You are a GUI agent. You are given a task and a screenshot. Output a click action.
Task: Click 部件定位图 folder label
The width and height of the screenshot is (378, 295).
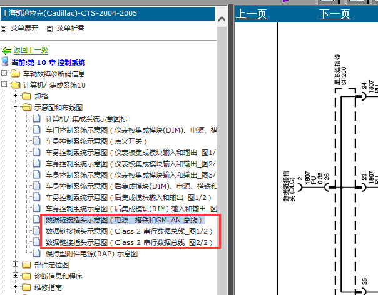pyautogui.click(x=51, y=265)
